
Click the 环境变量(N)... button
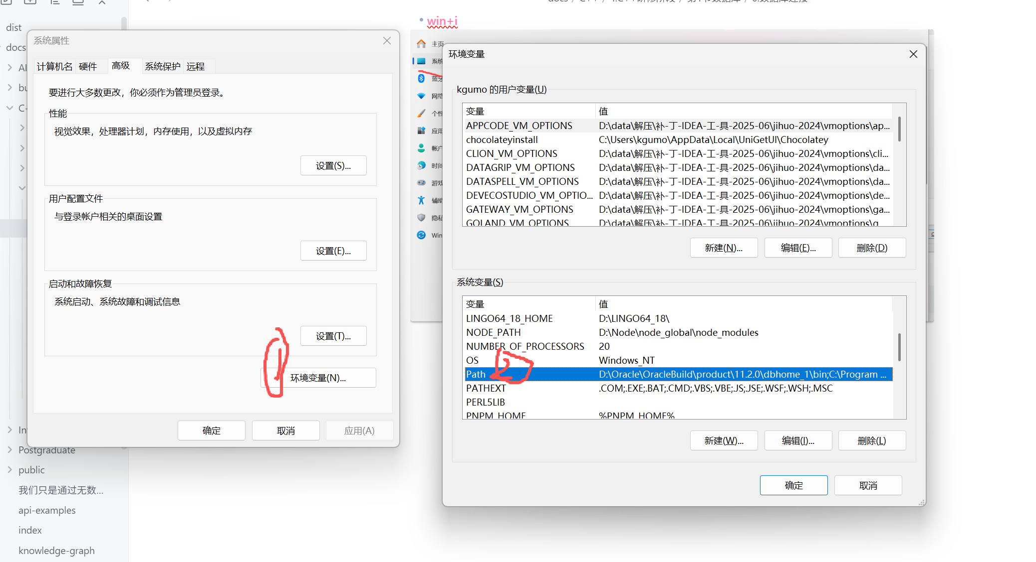click(x=318, y=378)
